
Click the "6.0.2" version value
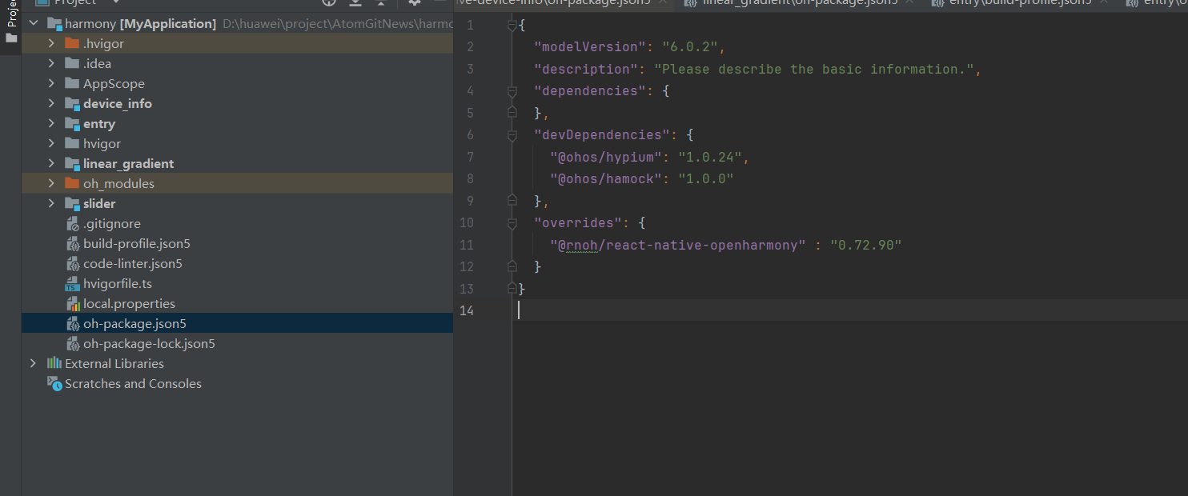point(690,47)
